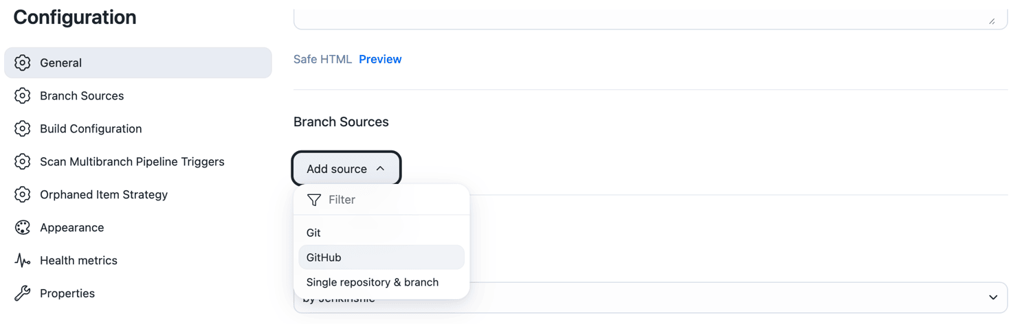Click the gear icon next to Branch Sources
Image resolution: width=1031 pixels, height=324 pixels.
[x=23, y=95]
